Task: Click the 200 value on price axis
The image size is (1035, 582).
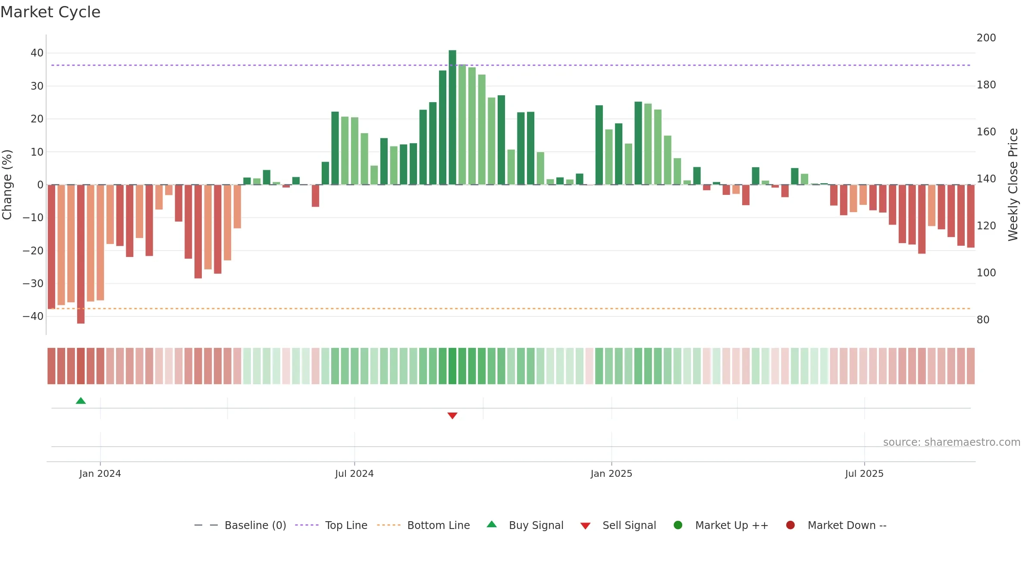Action: tap(986, 38)
